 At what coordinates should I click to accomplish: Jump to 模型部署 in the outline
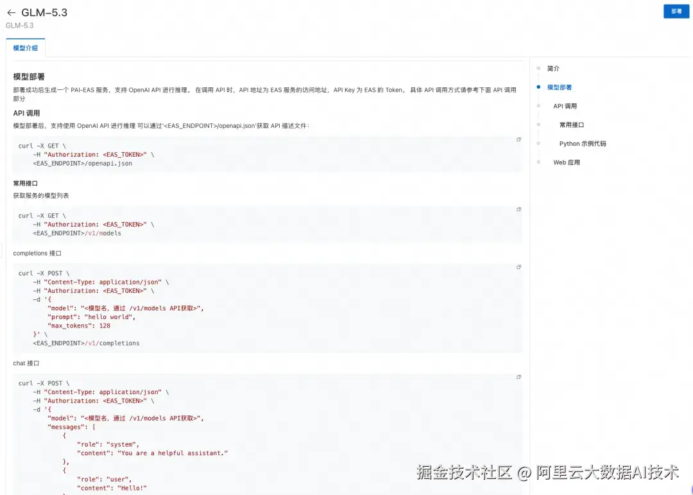pyautogui.click(x=560, y=87)
